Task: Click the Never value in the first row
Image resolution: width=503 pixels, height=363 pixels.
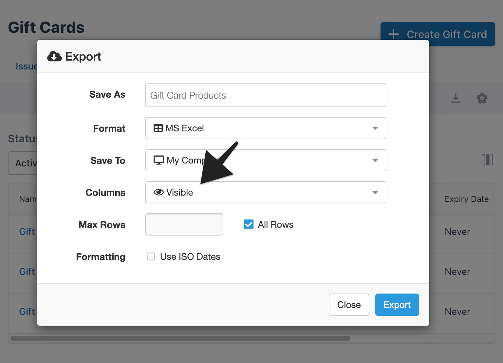Action: 457,232
